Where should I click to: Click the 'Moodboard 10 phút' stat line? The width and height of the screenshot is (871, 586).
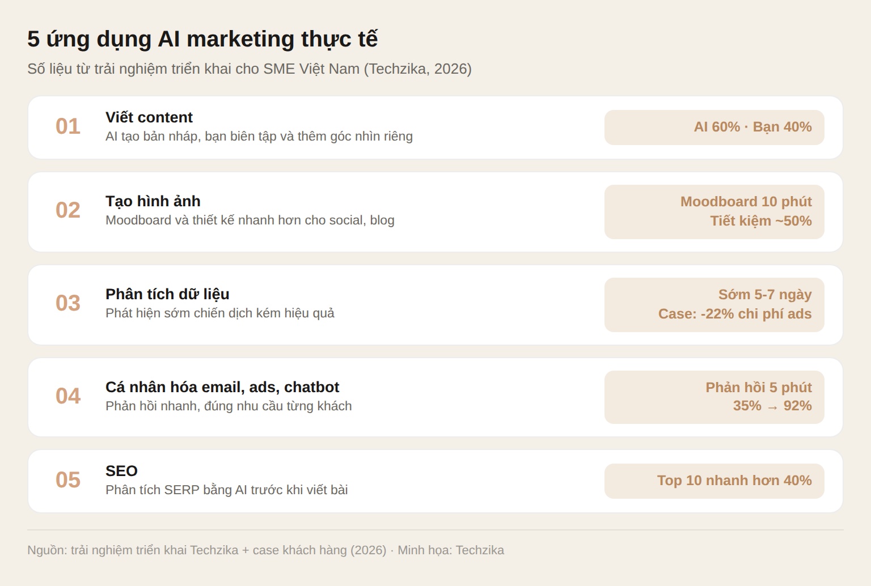pyautogui.click(x=746, y=202)
